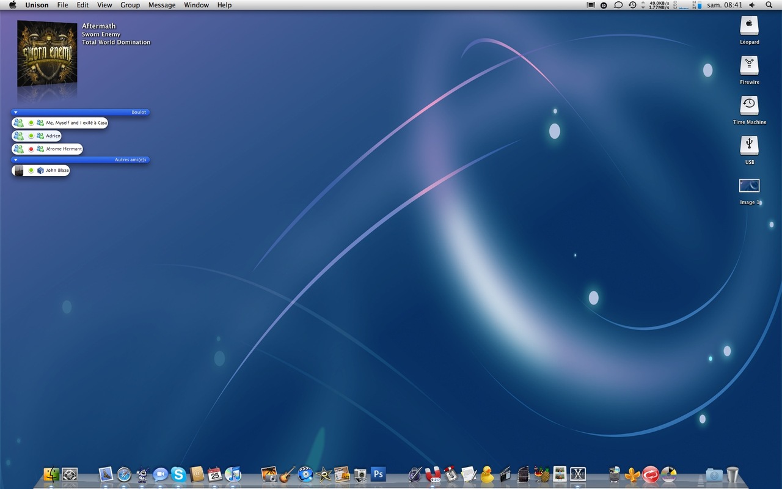The height and width of the screenshot is (489, 782).
Task: Collapse the Boulot contact group
Action: [16, 112]
